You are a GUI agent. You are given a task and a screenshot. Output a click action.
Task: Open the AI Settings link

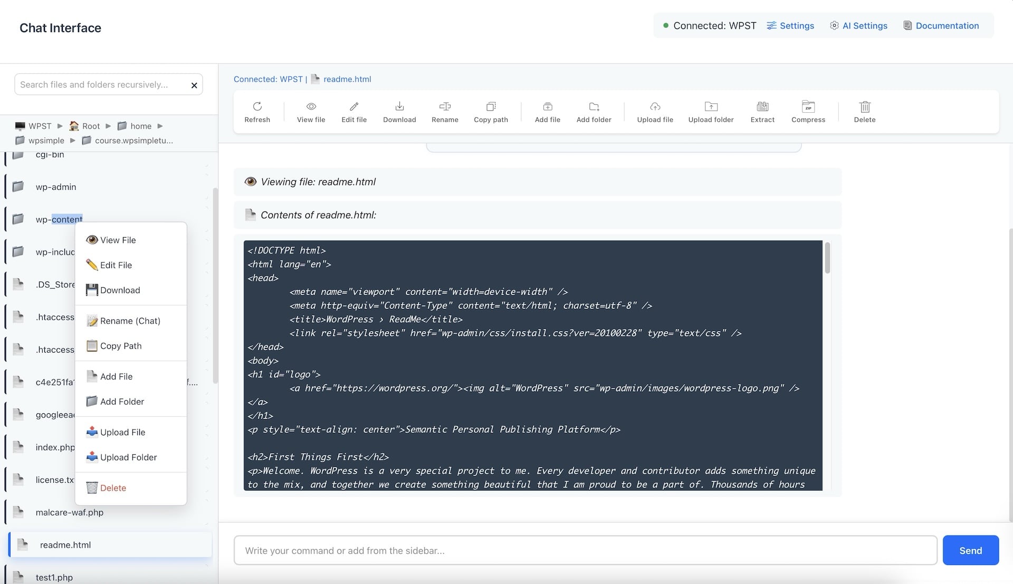pyautogui.click(x=858, y=26)
